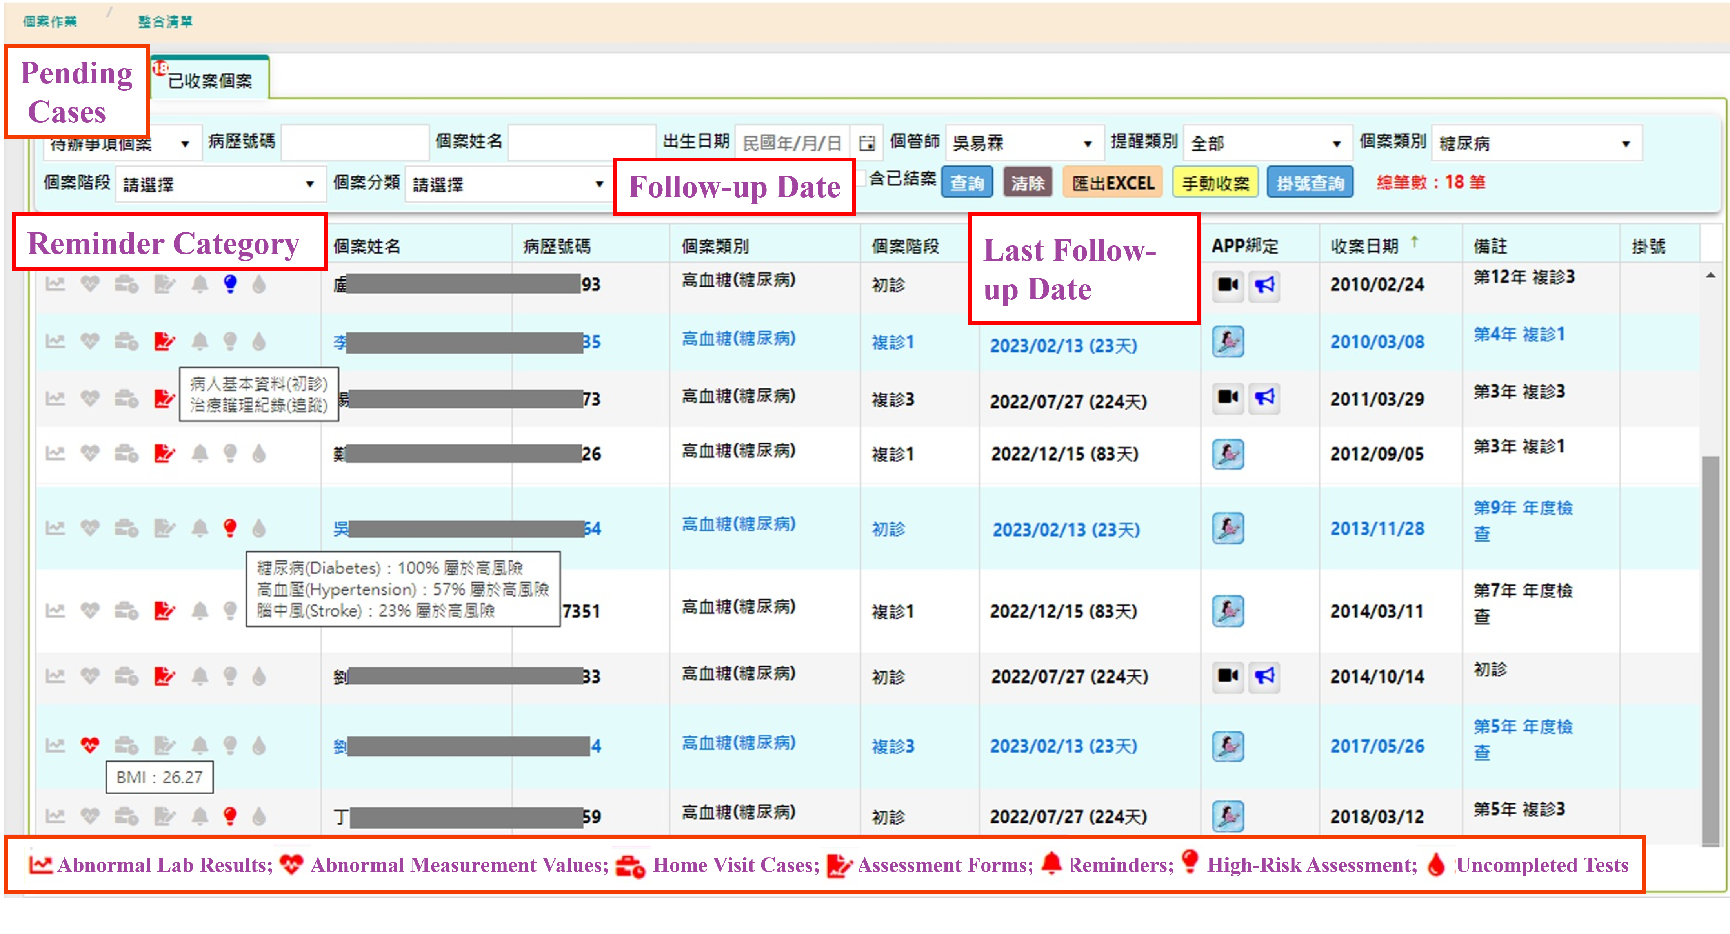This screenshot has height=934, width=1730.
Task: Click the table scrollbar up arrow
Action: 1710,275
